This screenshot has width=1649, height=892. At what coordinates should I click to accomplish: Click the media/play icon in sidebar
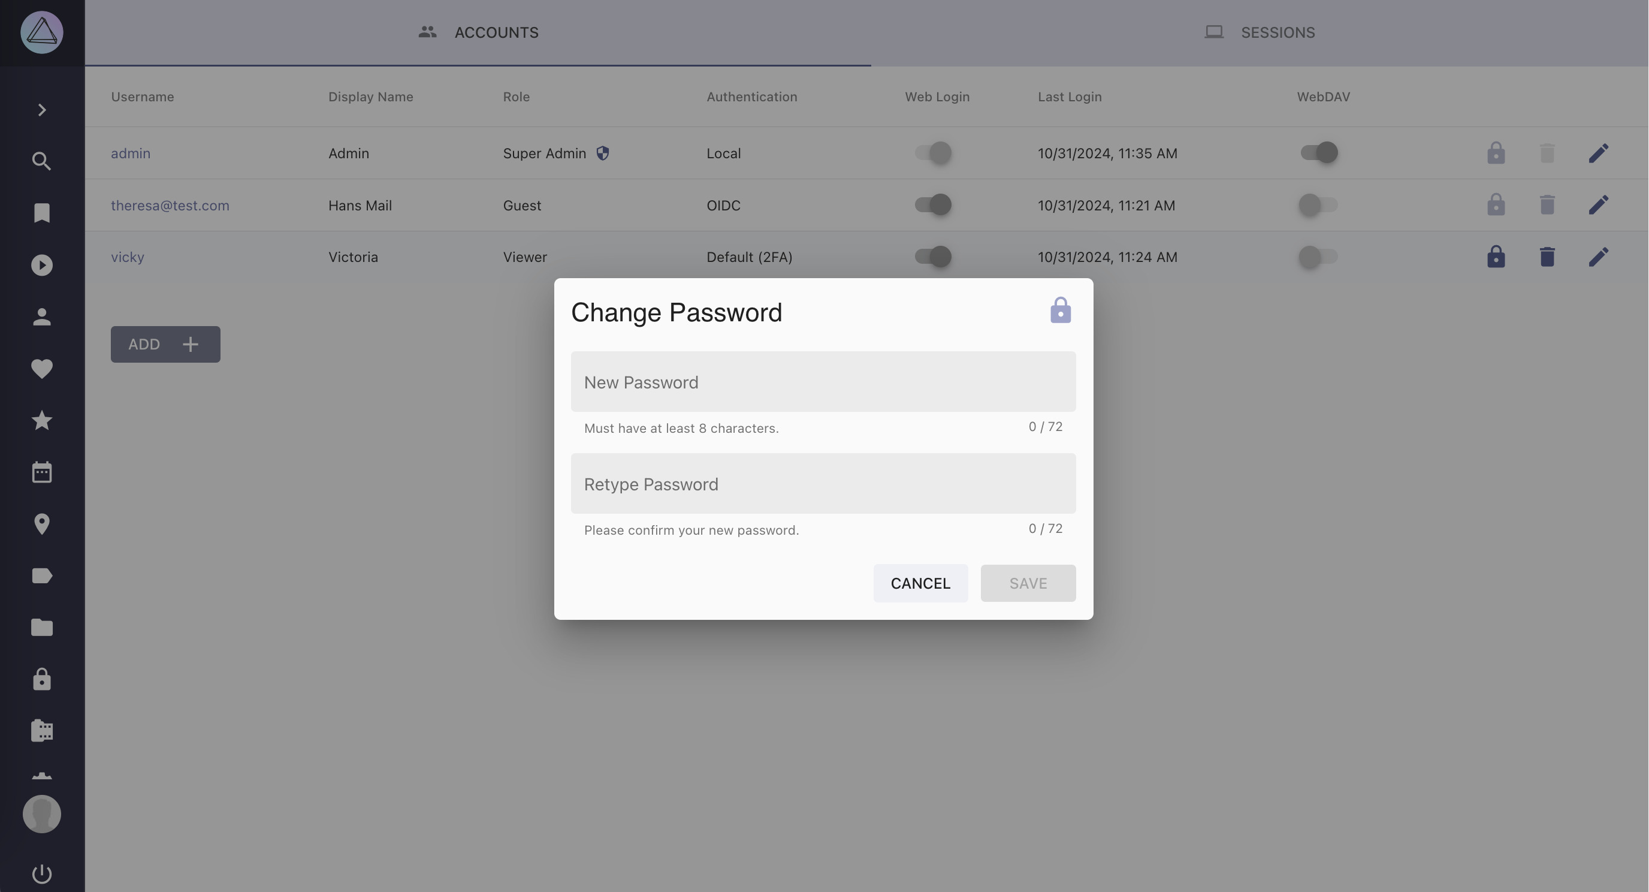tap(42, 265)
